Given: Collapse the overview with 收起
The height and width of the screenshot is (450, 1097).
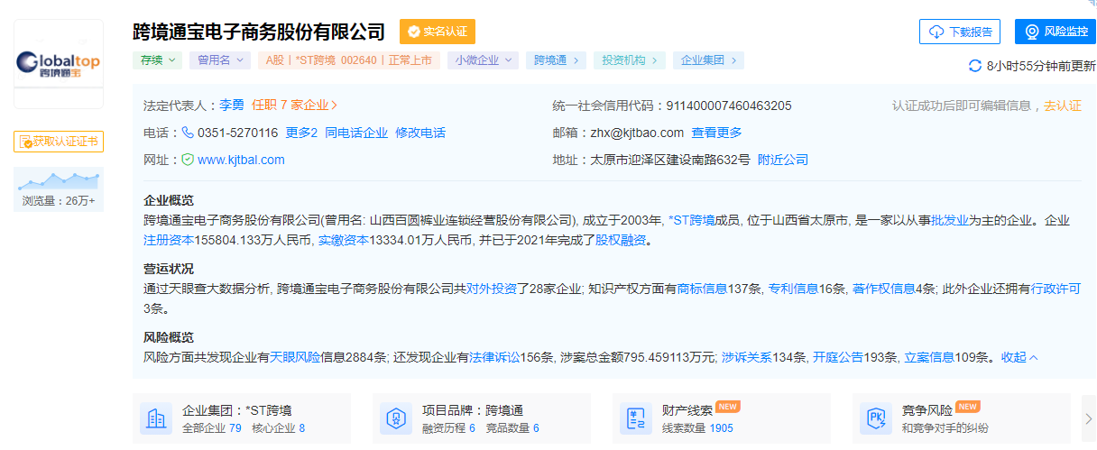Looking at the screenshot, I should click(1019, 357).
